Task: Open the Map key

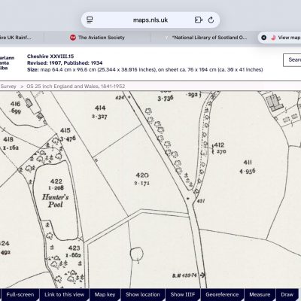Action: 105,295
